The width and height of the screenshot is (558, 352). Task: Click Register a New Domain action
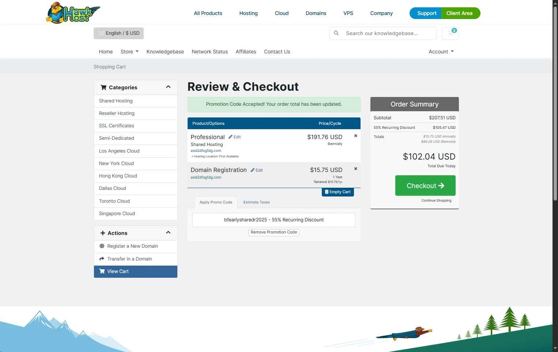(136, 246)
